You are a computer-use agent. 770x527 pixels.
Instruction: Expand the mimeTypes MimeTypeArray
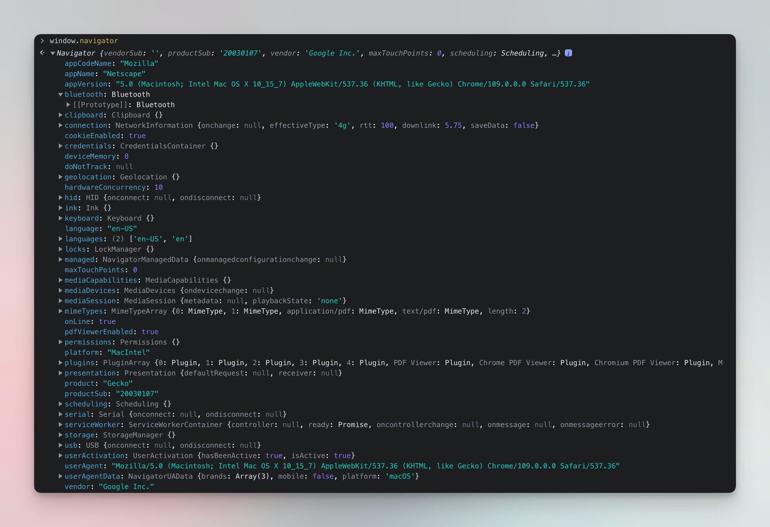[x=60, y=311]
